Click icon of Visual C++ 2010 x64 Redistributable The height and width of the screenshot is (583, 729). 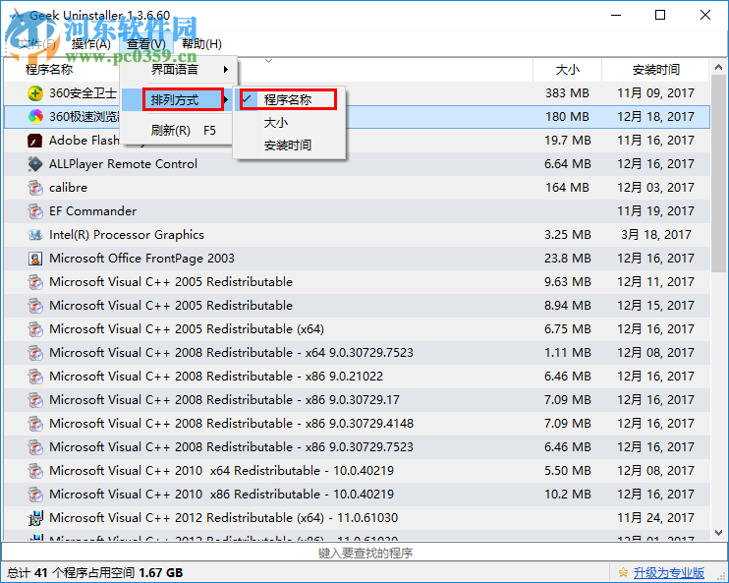35,471
